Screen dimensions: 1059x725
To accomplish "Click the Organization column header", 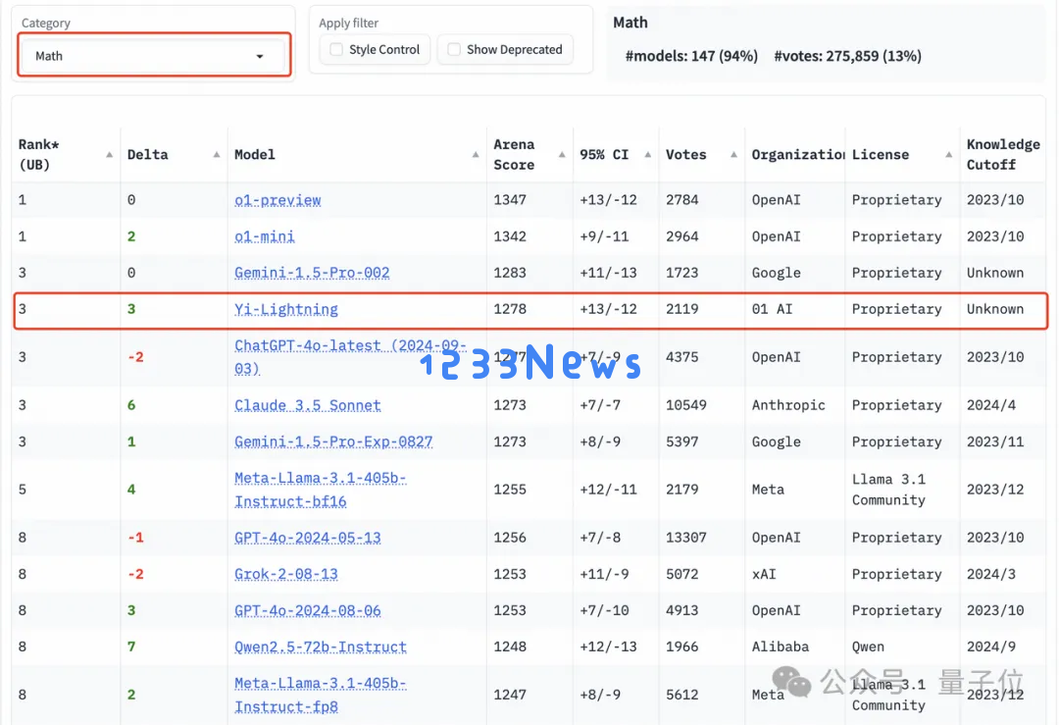I will [x=797, y=155].
